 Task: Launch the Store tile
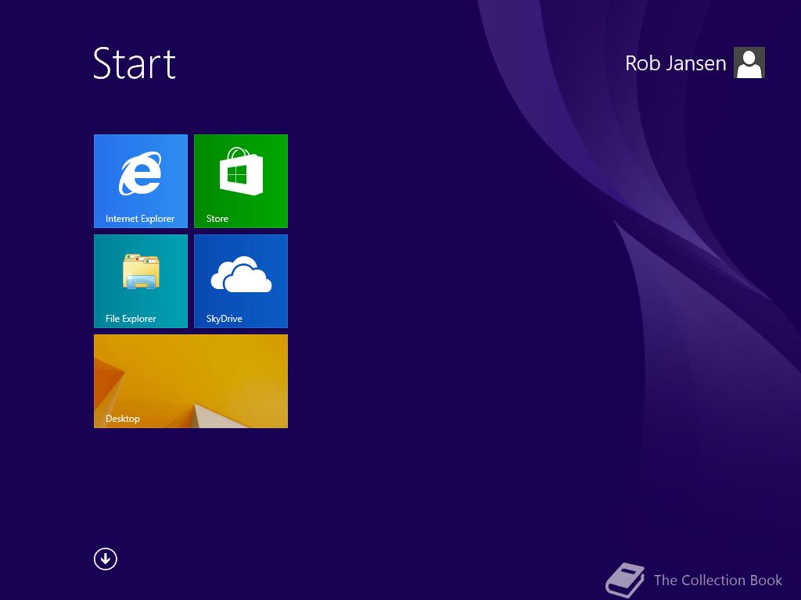[x=241, y=181]
